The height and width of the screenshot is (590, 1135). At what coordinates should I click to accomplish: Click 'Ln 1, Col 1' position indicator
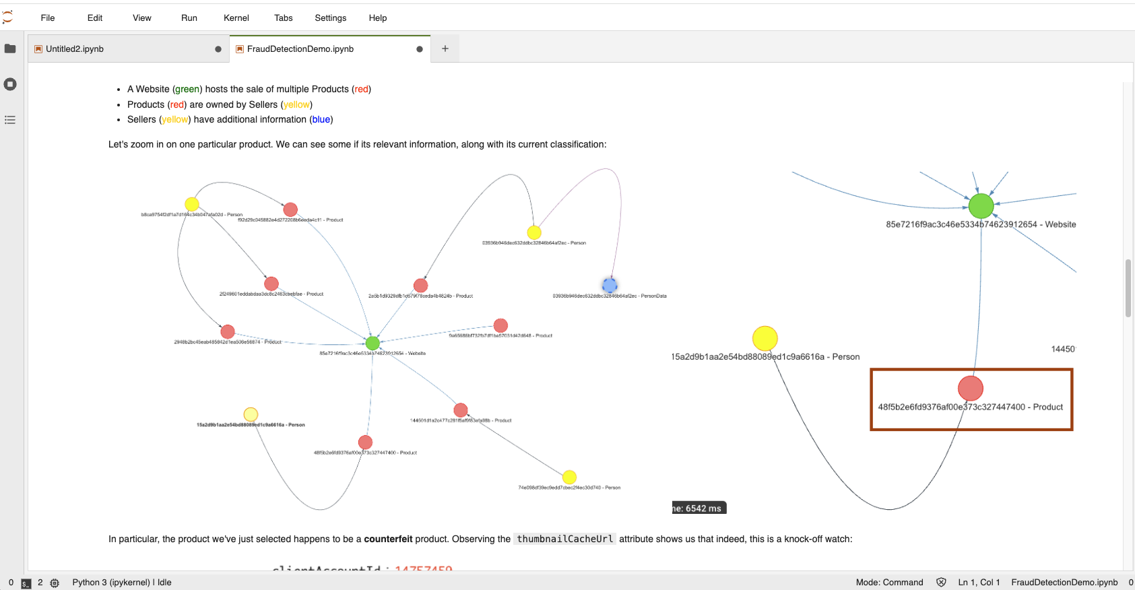[x=979, y=583]
